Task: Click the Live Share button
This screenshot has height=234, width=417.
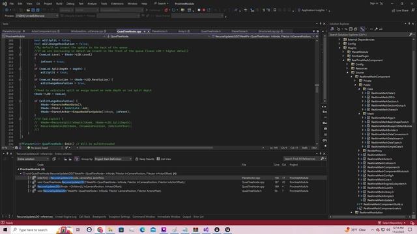Action: [400, 10]
